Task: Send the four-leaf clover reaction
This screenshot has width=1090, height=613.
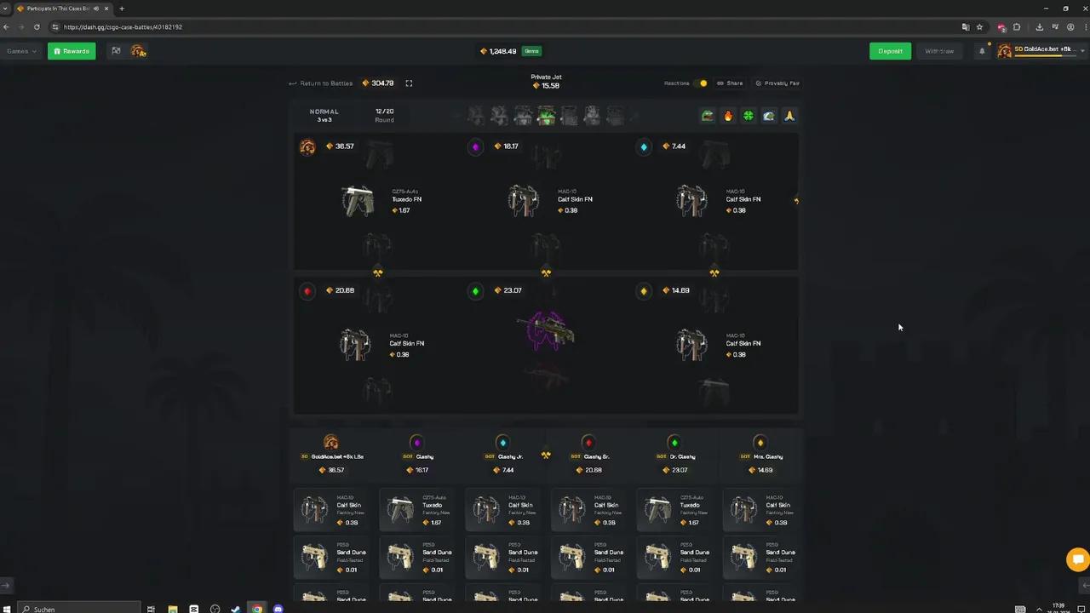Action: [749, 116]
